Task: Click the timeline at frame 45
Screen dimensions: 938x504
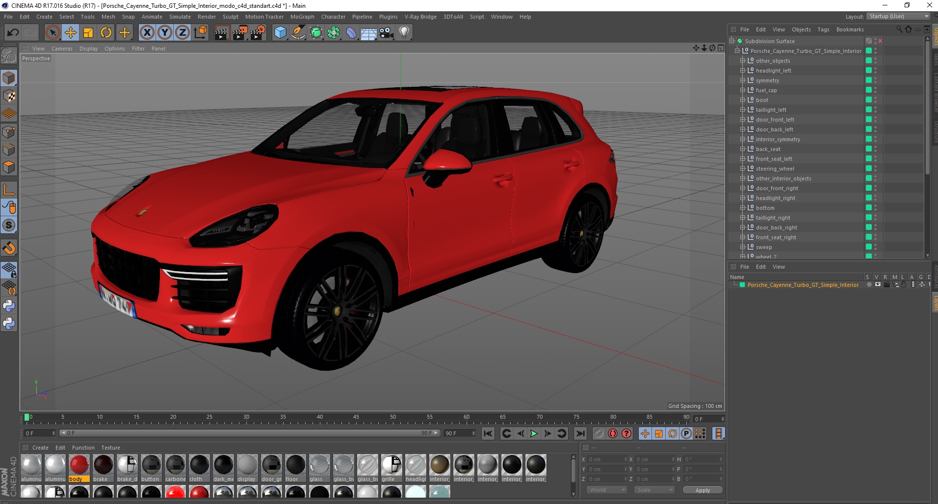Action: point(356,418)
